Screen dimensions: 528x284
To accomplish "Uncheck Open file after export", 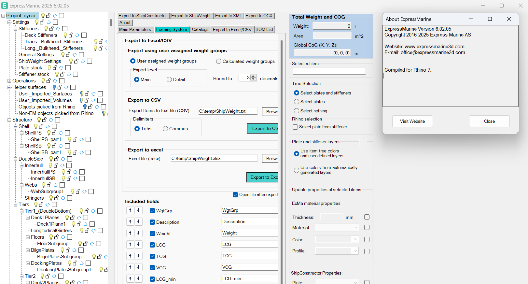I will click(235, 195).
